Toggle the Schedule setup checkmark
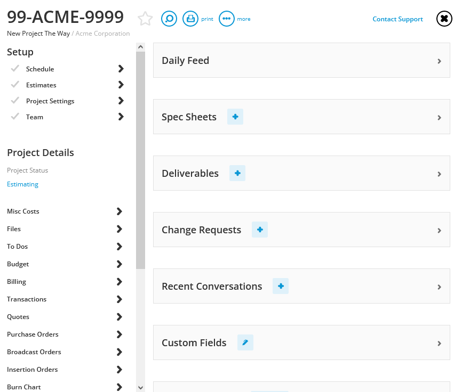This screenshot has height=392, width=462. tap(15, 69)
